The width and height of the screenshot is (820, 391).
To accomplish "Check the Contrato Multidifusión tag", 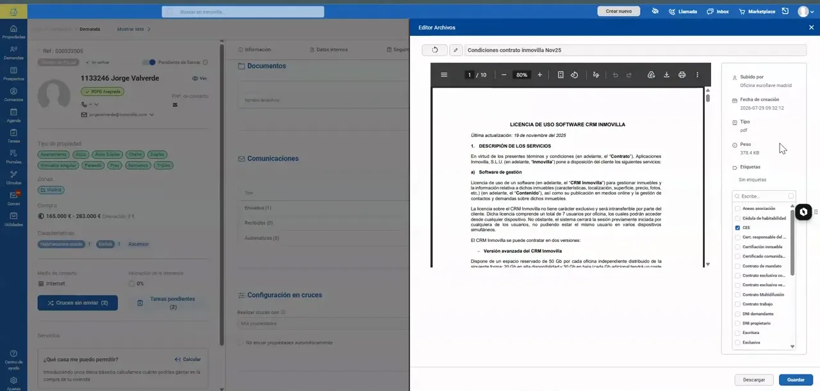I will pyautogui.click(x=737, y=295).
